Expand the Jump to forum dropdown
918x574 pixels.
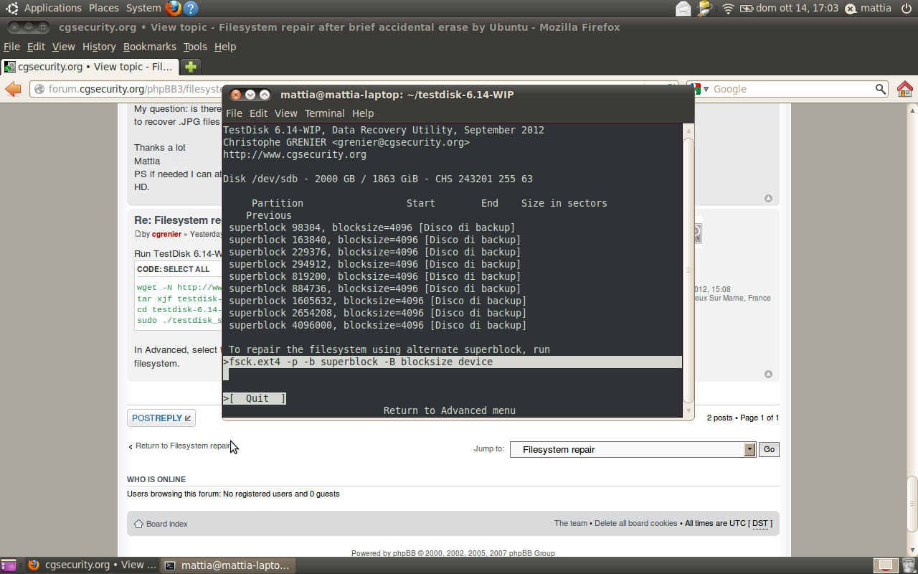coord(749,449)
